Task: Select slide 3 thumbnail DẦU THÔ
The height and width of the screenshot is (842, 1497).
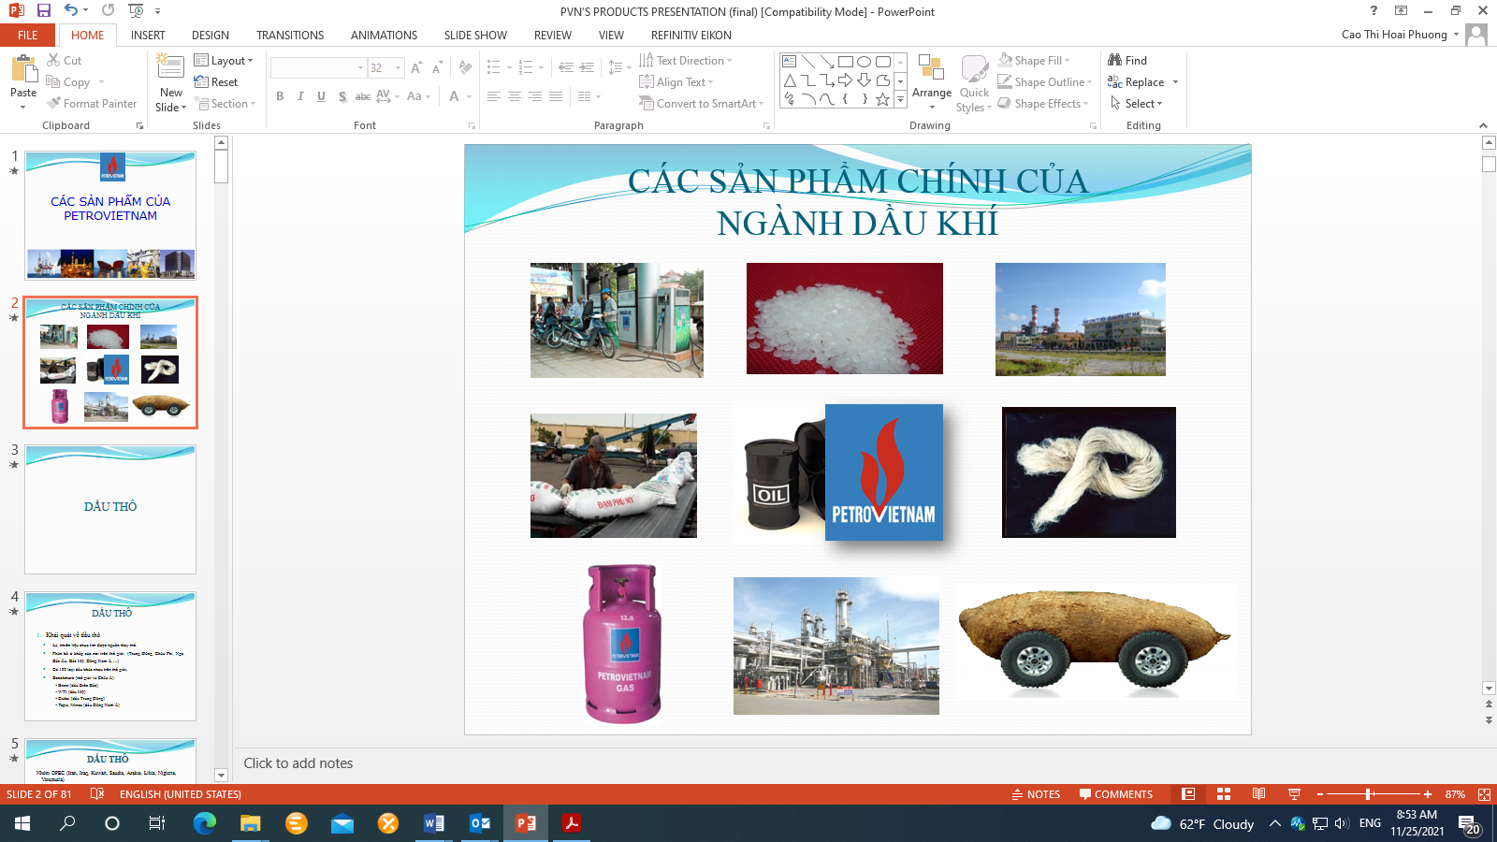Action: [x=110, y=509]
